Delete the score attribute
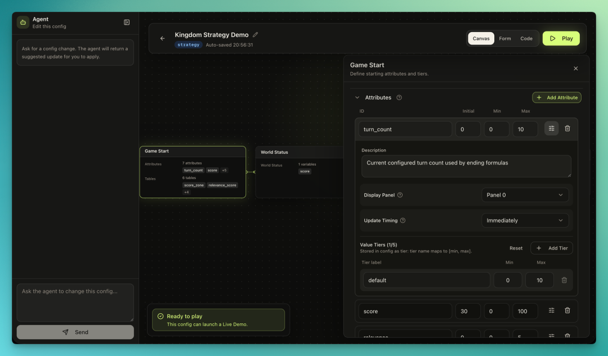 click(567, 310)
